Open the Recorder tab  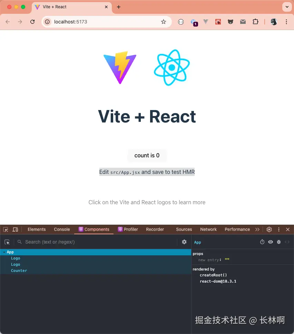coord(155,229)
